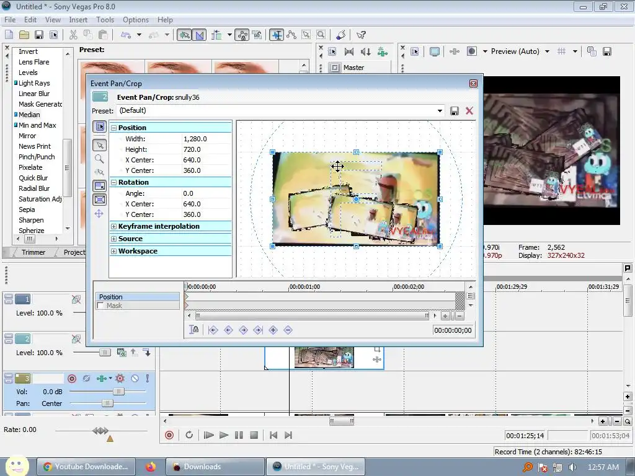
Task: Go to First Keyframe button
Action: [x=213, y=330]
